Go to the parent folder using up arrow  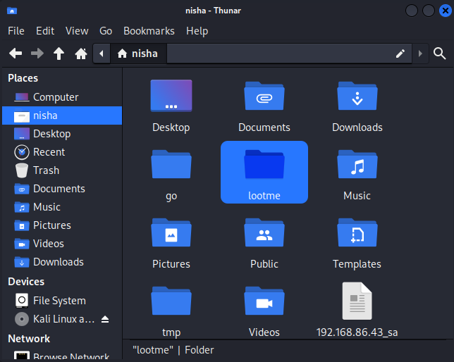click(59, 54)
